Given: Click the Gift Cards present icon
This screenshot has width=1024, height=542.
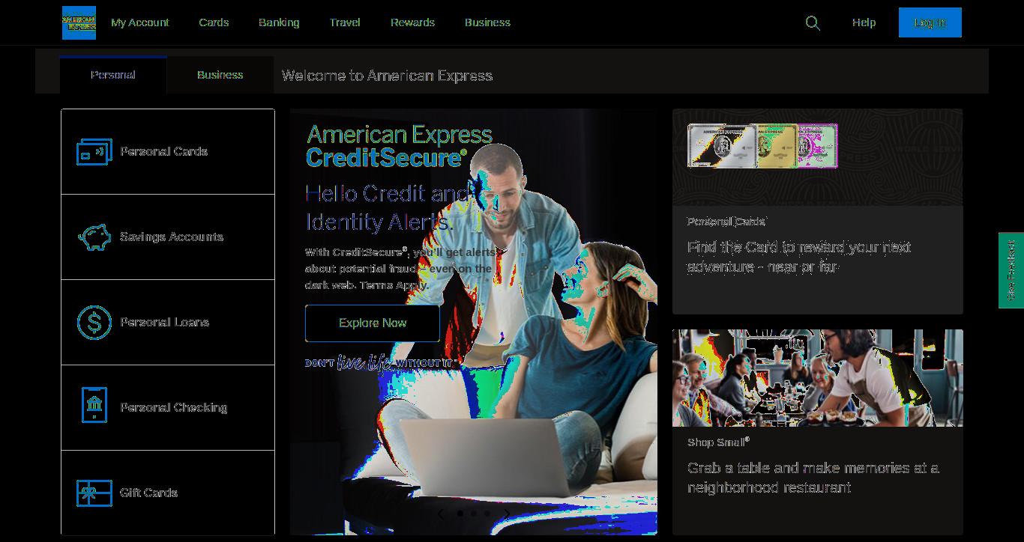Looking at the screenshot, I should pos(94,493).
